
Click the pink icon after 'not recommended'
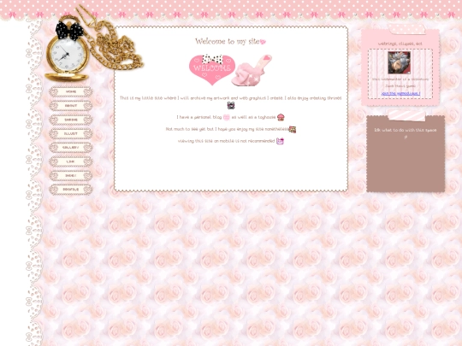281,141
